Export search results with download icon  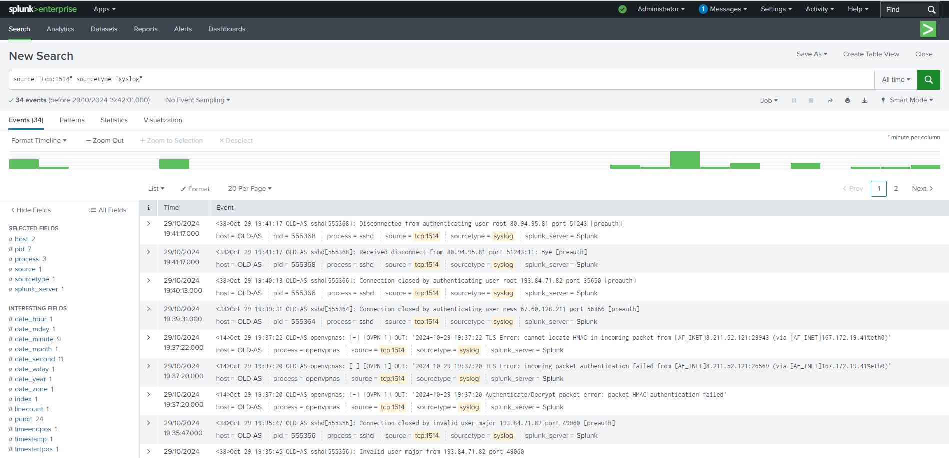(864, 100)
